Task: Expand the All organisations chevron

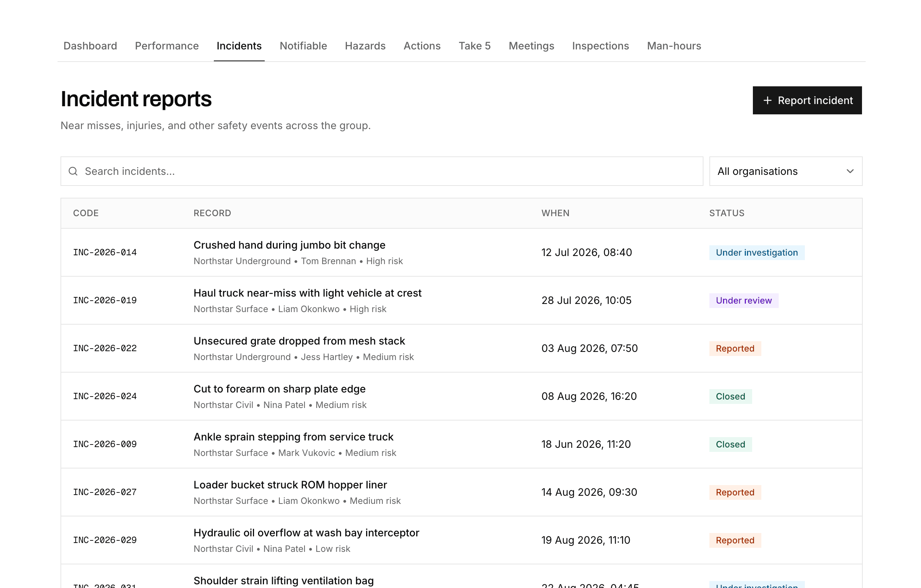Action: [850, 171]
